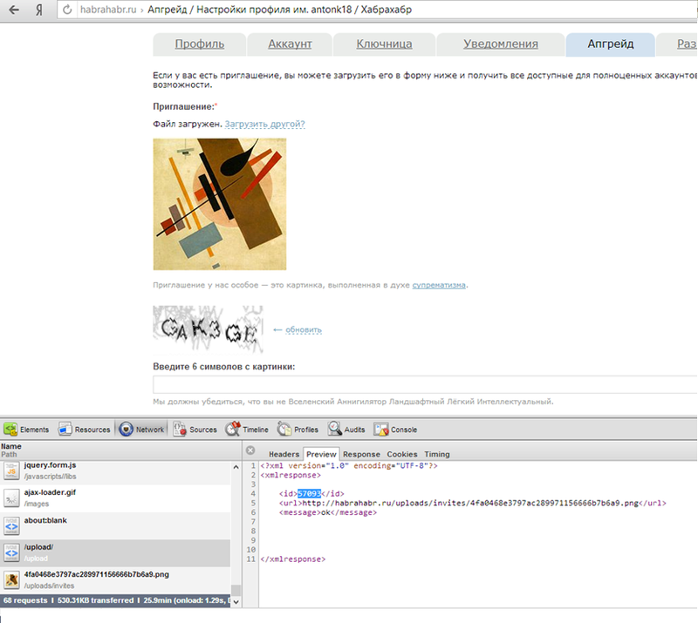Screen dimensions: 698x623
Task: Click the browser back arrow
Action: coord(14,10)
